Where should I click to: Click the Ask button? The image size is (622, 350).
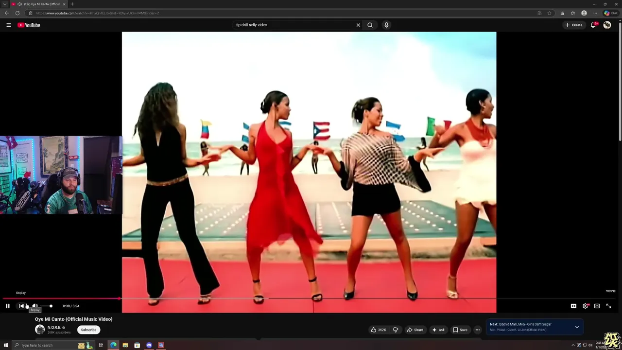[x=438, y=330]
